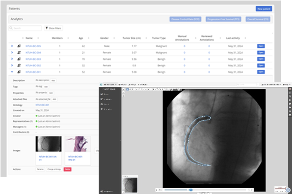This screenshot has width=292, height=194.
Task: Click the group icon in the NTUH-BC-004 row
Action: coord(19,52)
